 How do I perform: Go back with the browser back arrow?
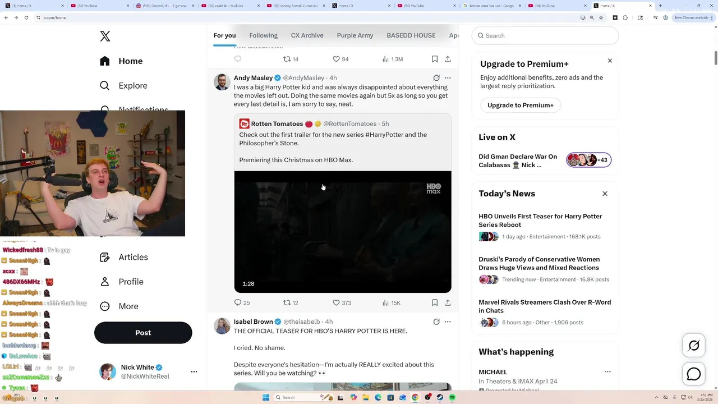pos(6,17)
